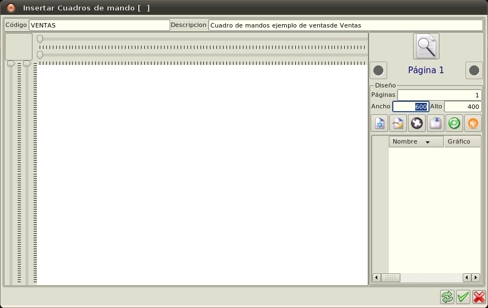Click the upper horizontal slider handle
This screenshot has width=488, height=308.
[40, 39]
